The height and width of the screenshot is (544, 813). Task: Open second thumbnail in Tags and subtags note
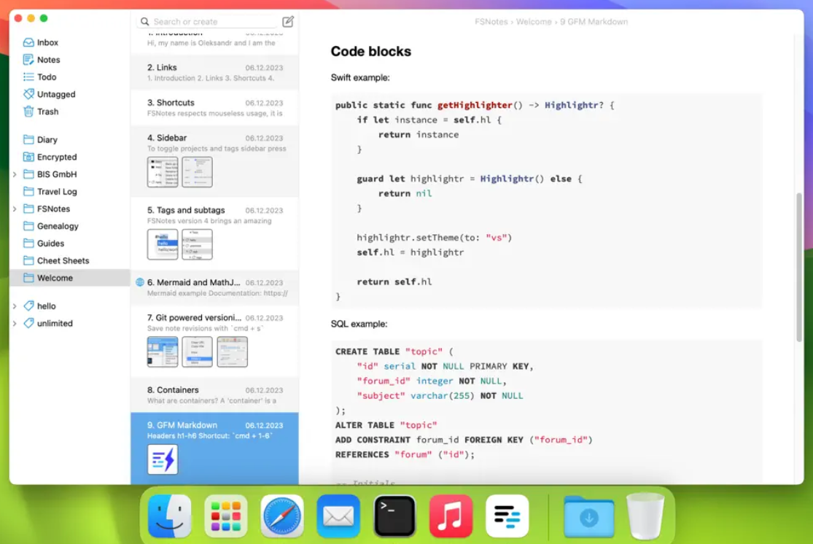pyautogui.click(x=197, y=244)
